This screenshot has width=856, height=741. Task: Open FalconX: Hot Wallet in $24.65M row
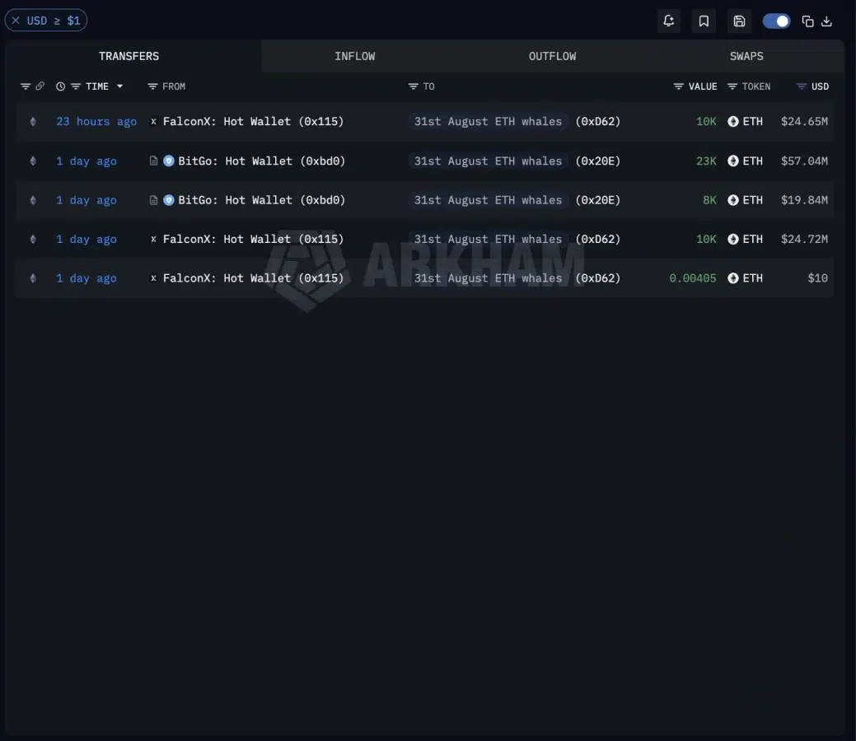pyautogui.click(x=253, y=122)
